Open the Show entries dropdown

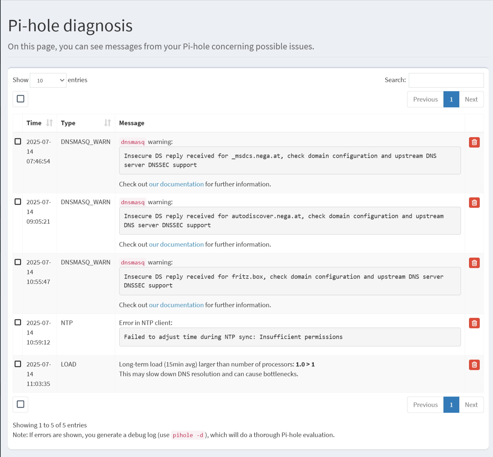pyautogui.click(x=48, y=80)
